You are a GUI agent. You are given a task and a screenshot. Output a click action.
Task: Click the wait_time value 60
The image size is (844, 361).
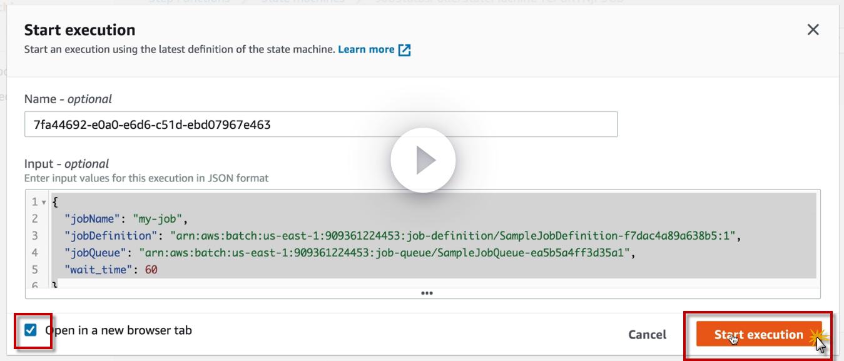point(151,270)
